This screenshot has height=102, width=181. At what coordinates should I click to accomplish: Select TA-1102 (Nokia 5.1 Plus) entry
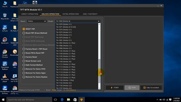(x=77, y=51)
